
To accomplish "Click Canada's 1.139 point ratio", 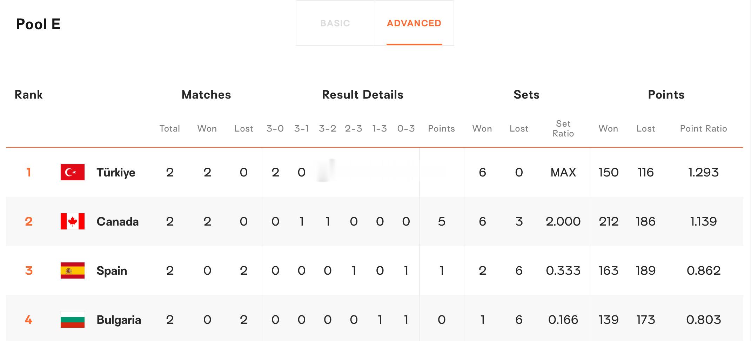I will pyautogui.click(x=703, y=221).
